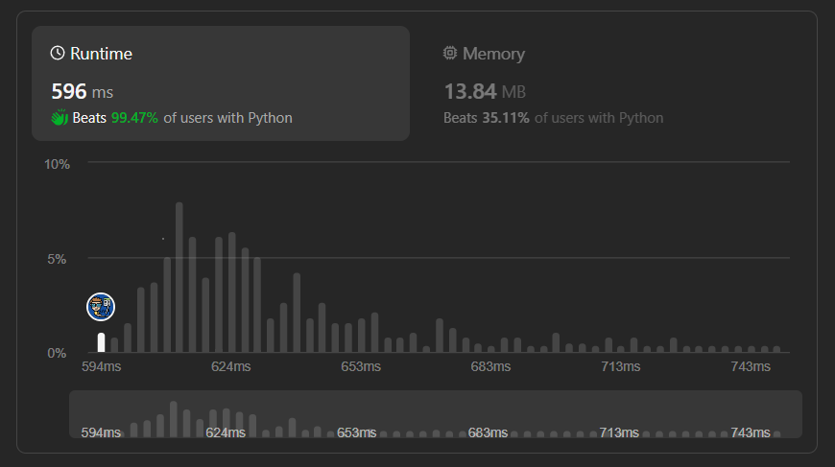
Task: Click 594ms in the bottom range overview
Action: pyautogui.click(x=101, y=432)
